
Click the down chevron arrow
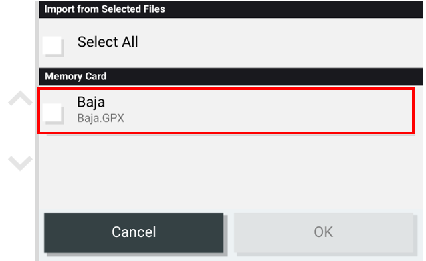[x=20, y=163]
